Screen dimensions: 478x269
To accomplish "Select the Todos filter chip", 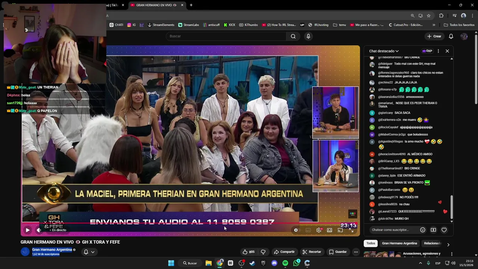I will [370, 243].
